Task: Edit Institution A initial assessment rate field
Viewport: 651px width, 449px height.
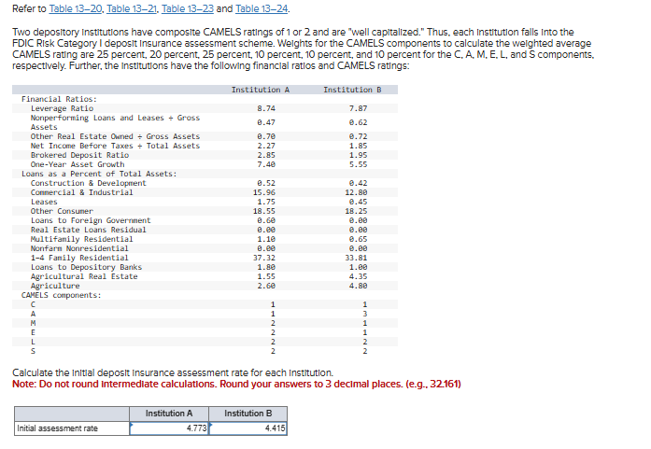Action: coord(169,428)
